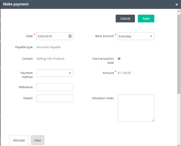Open the Bank account Everyday dropdown
This screenshot has height=146, width=181.
(x=136, y=36)
